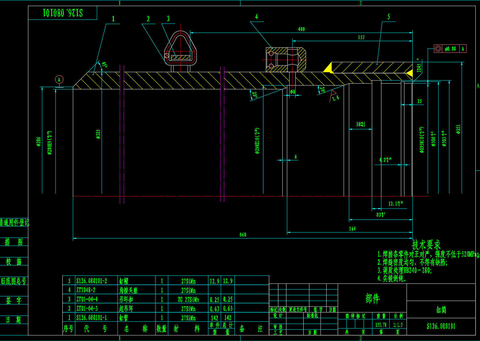Select part code ZT1048-2 in parts list
Viewport: 480px width, 341px height.
click(86, 290)
